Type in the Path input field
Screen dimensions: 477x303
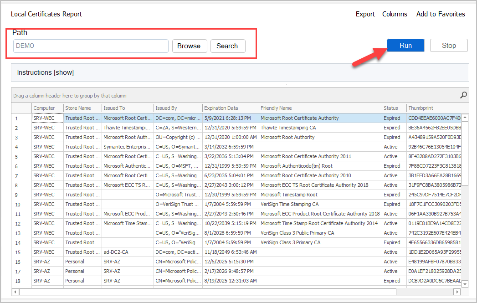pyautogui.click(x=91, y=46)
